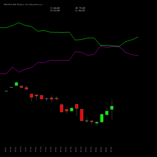This screenshot has height=157, width=157.
Task: Click the open value 'O: 61.60'
Action: (55, 11)
